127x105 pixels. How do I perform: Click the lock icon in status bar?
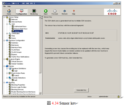pyautogui.click(x=118, y=96)
